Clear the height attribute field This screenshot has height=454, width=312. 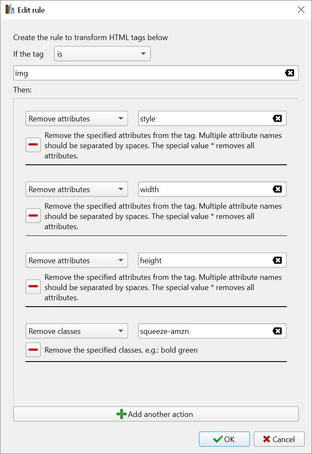coord(277,260)
